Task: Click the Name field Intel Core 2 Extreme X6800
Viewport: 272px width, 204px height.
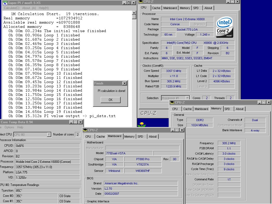Action: point(187,19)
